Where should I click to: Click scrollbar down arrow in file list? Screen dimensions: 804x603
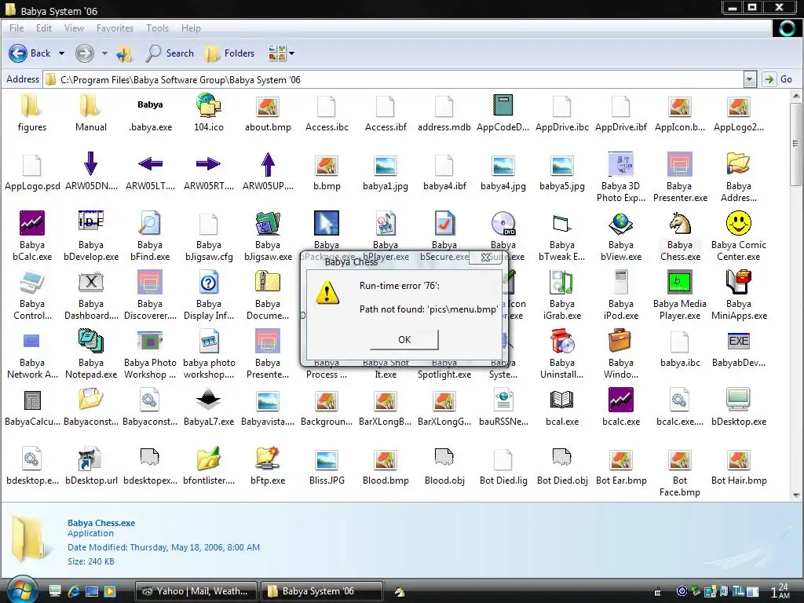[x=796, y=495]
